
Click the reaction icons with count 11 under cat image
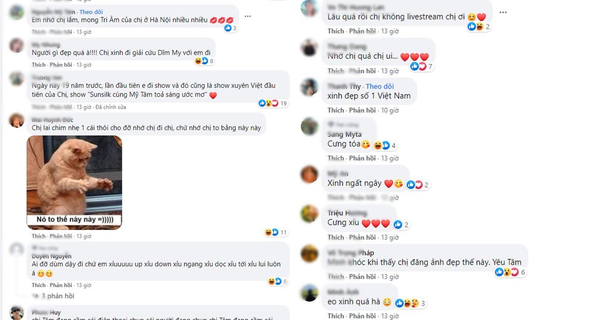click(x=276, y=232)
